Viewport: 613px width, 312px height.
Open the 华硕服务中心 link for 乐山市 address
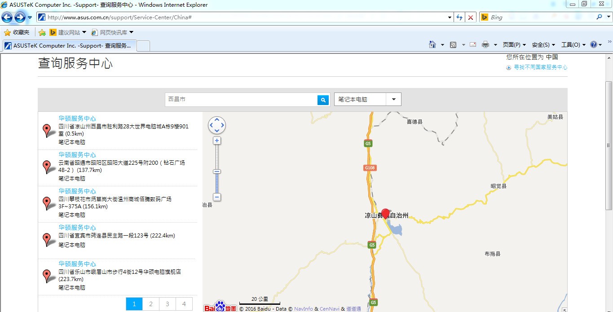tap(77, 264)
